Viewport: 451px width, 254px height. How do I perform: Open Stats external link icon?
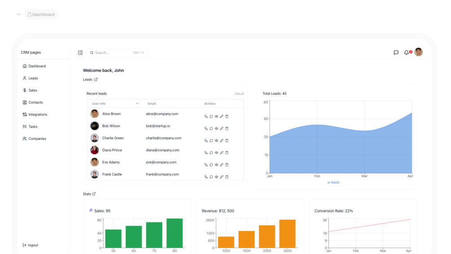(94, 194)
